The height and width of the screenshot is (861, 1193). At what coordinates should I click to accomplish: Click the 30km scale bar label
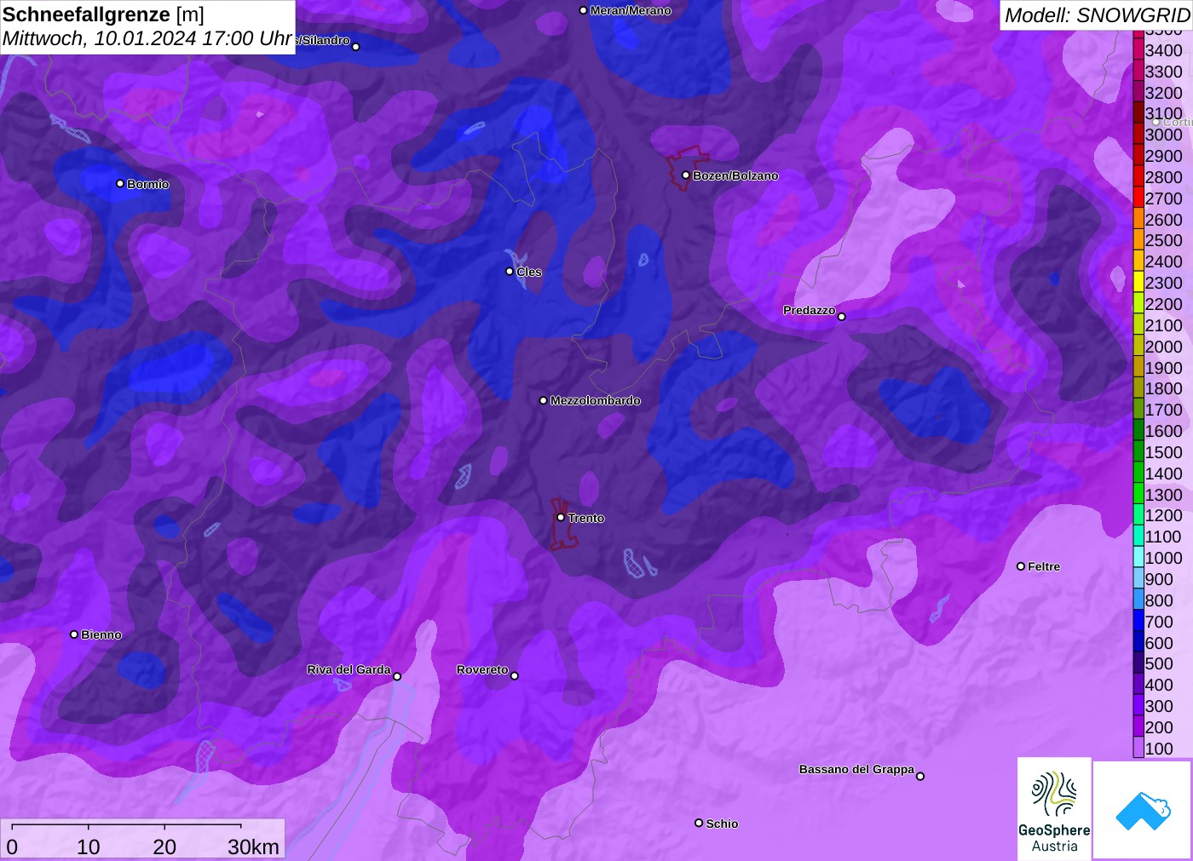(253, 847)
